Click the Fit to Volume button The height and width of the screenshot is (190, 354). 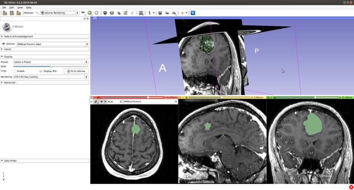click(76, 71)
